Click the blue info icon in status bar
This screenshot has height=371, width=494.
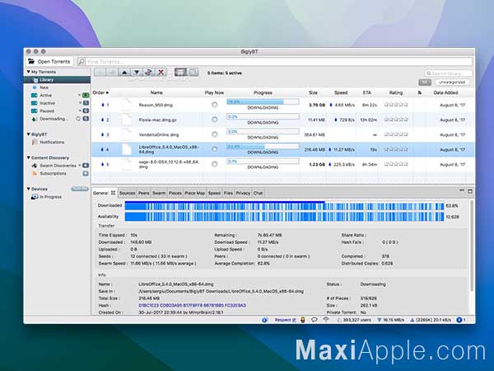[x=459, y=320]
